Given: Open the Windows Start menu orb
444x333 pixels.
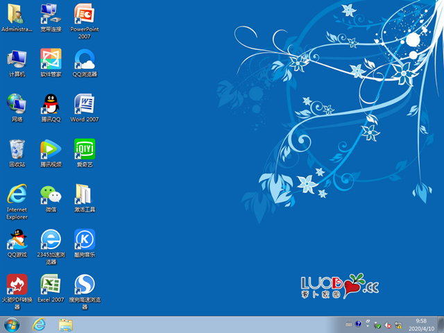Looking at the screenshot, I should click(x=12, y=325).
